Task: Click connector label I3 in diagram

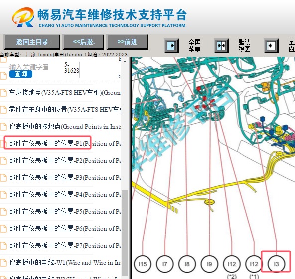Action: (276, 264)
